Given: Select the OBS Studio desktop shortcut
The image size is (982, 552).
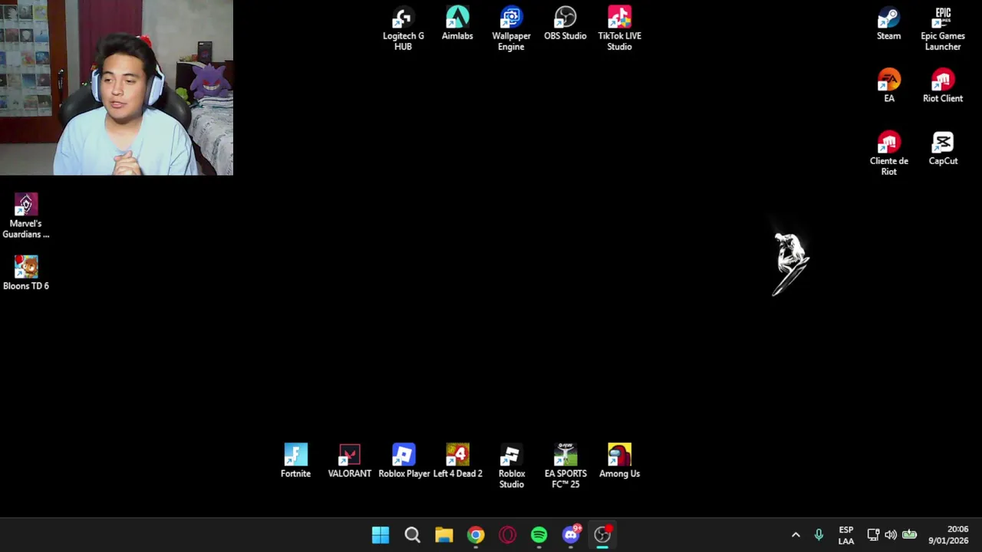Looking at the screenshot, I should point(565,23).
